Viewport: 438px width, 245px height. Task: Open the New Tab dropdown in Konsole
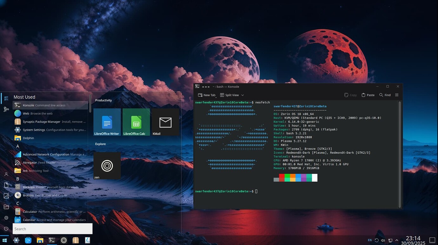(207, 95)
